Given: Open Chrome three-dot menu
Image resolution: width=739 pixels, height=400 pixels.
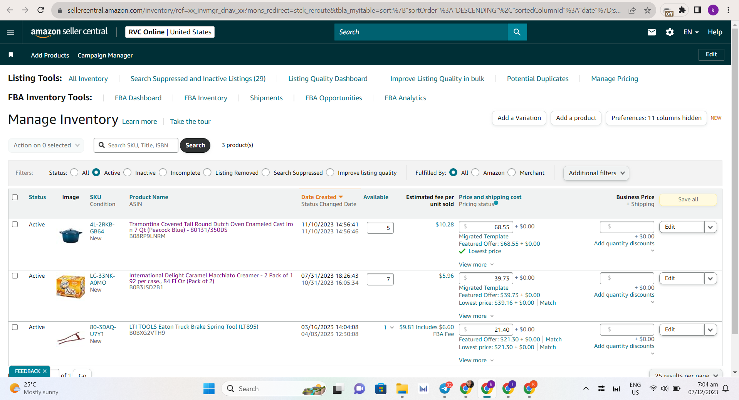Looking at the screenshot, I should [728, 10].
